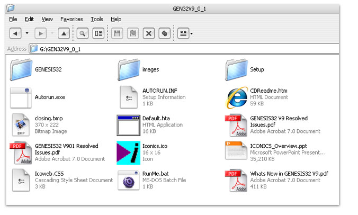Open the Favorites menu
The image size is (358, 215).
71,19
